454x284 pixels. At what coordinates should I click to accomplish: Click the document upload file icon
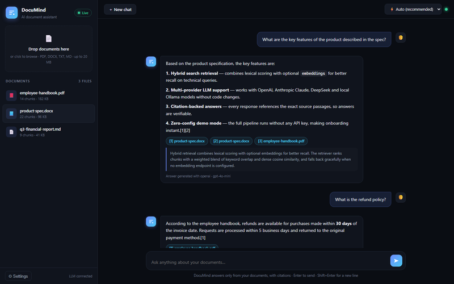[49, 39]
